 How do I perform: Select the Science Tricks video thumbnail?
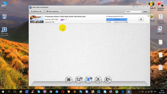pyautogui.click(x=37, y=19)
